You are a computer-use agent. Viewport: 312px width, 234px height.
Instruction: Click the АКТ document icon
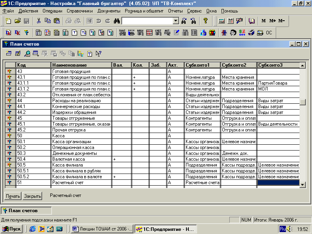(167, 33)
